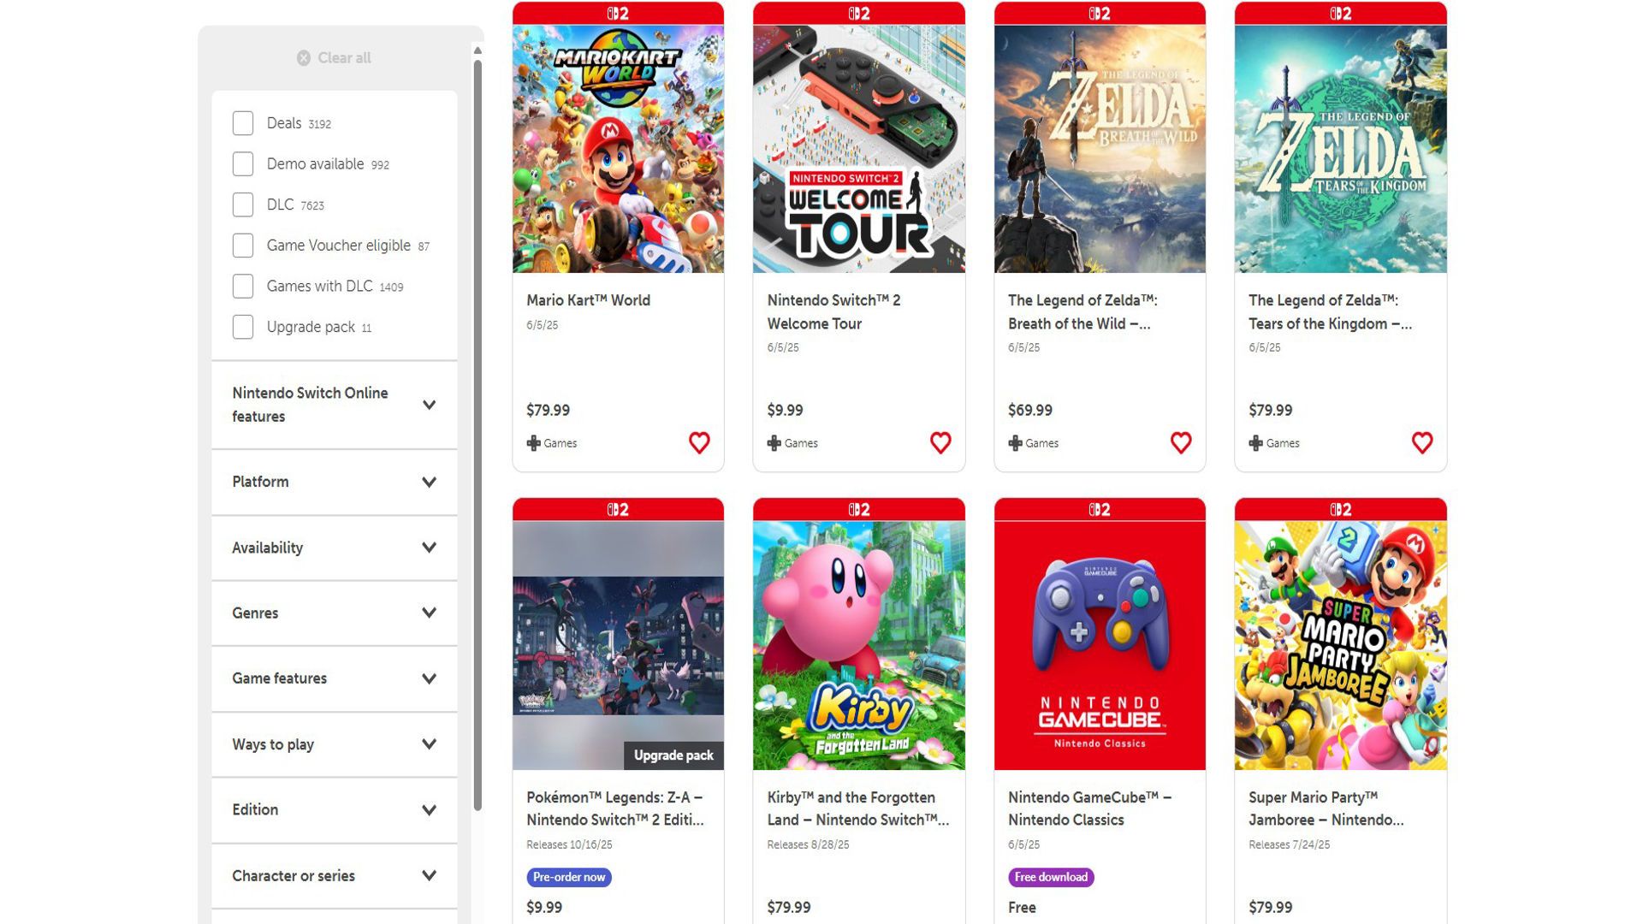Viewport: 1643px width, 924px height.
Task: Click Tears of the Kingdom cover art
Action: (1341, 149)
